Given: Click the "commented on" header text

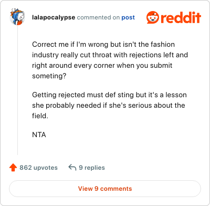Looking at the screenshot, I should pyautogui.click(x=98, y=17).
